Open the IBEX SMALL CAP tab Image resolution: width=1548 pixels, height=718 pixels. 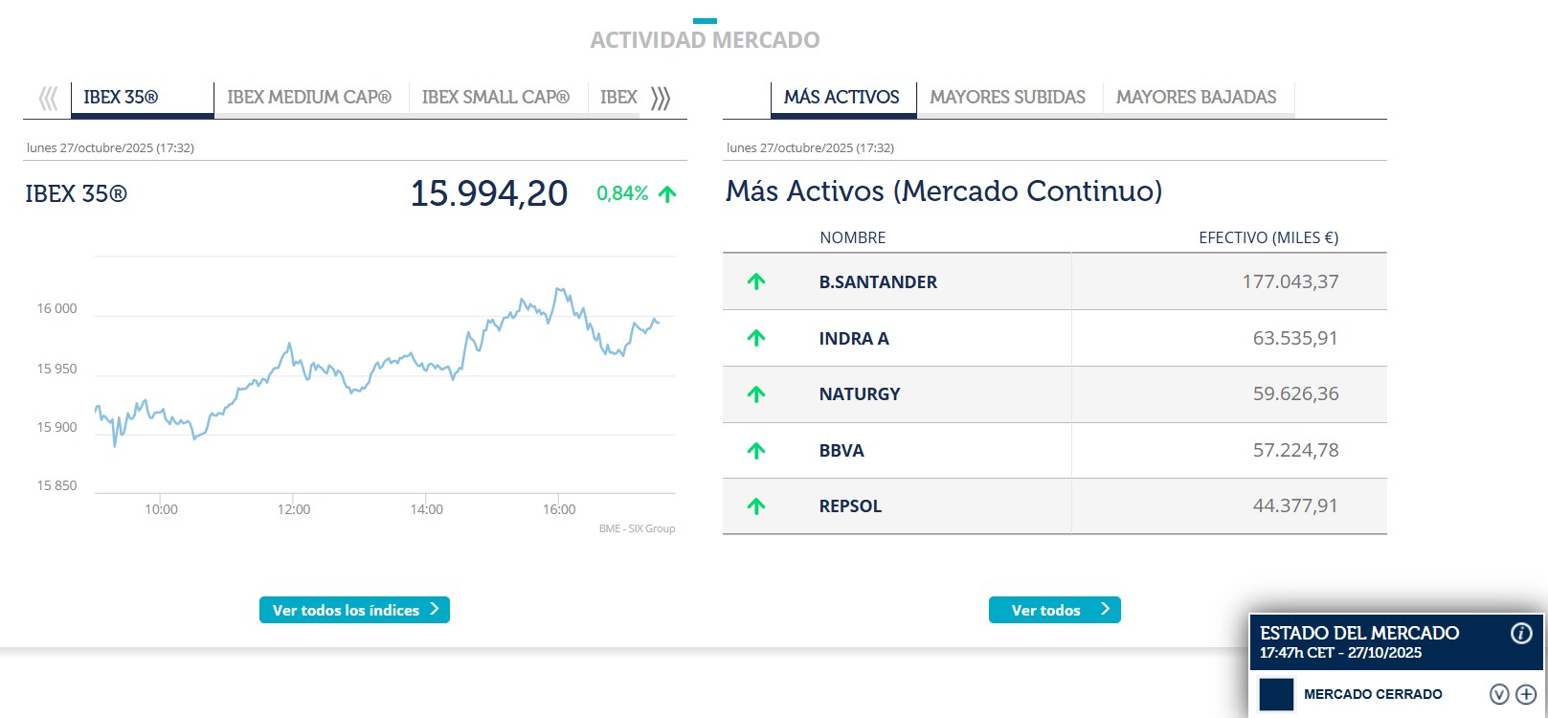pos(495,98)
